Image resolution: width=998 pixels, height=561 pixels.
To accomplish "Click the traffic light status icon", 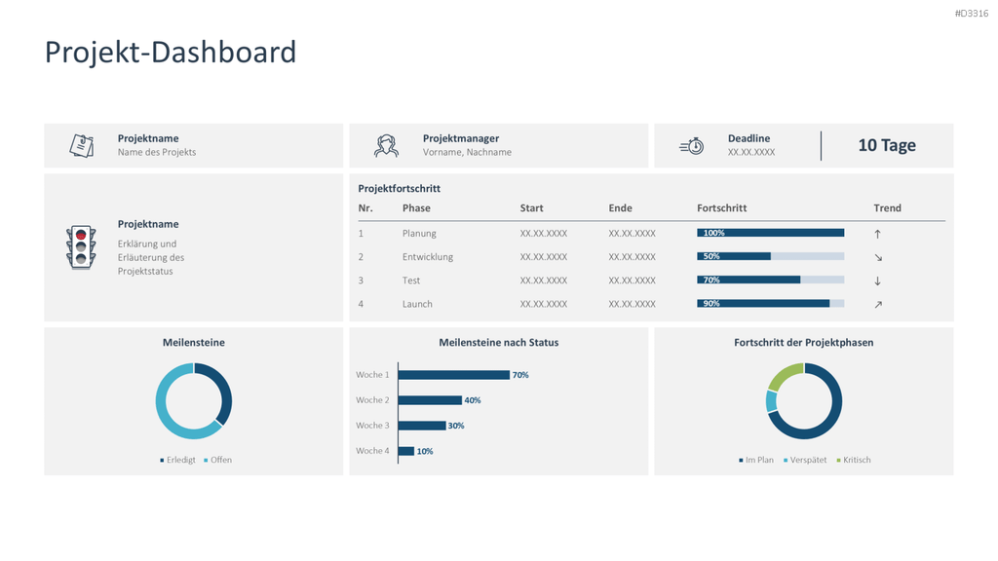I will tap(81, 246).
